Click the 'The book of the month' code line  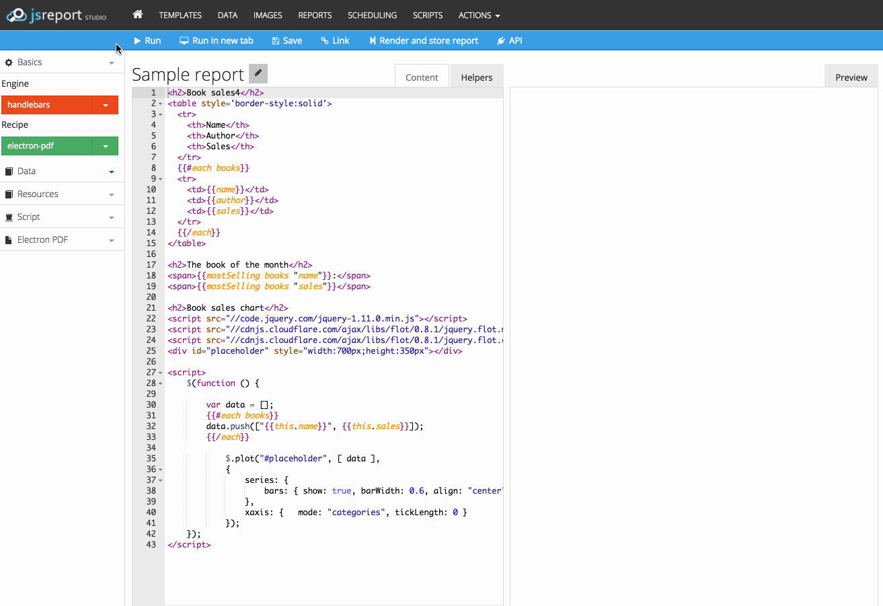pos(240,265)
